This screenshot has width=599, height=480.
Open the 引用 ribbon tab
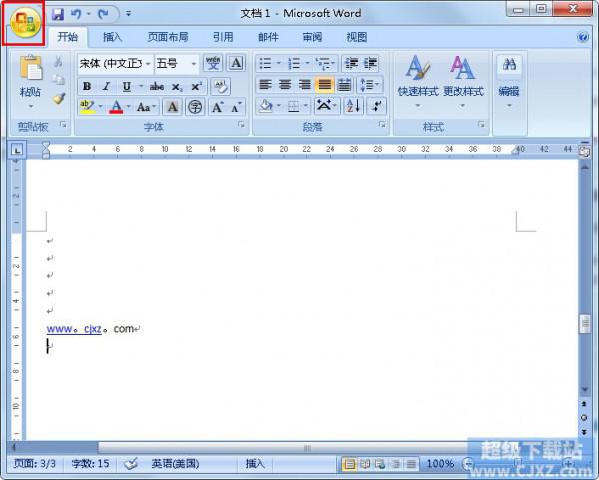223,38
